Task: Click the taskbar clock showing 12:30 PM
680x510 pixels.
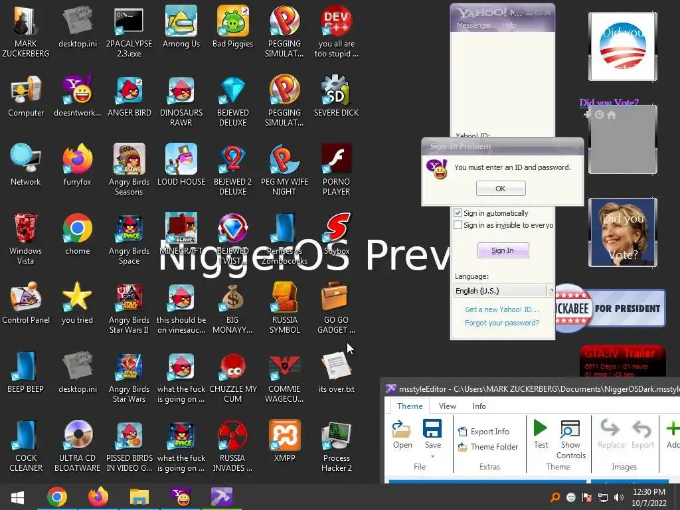Action: click(649, 497)
